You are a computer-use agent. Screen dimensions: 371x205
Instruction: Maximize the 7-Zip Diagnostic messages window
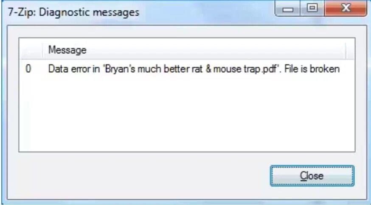coord(312,8)
